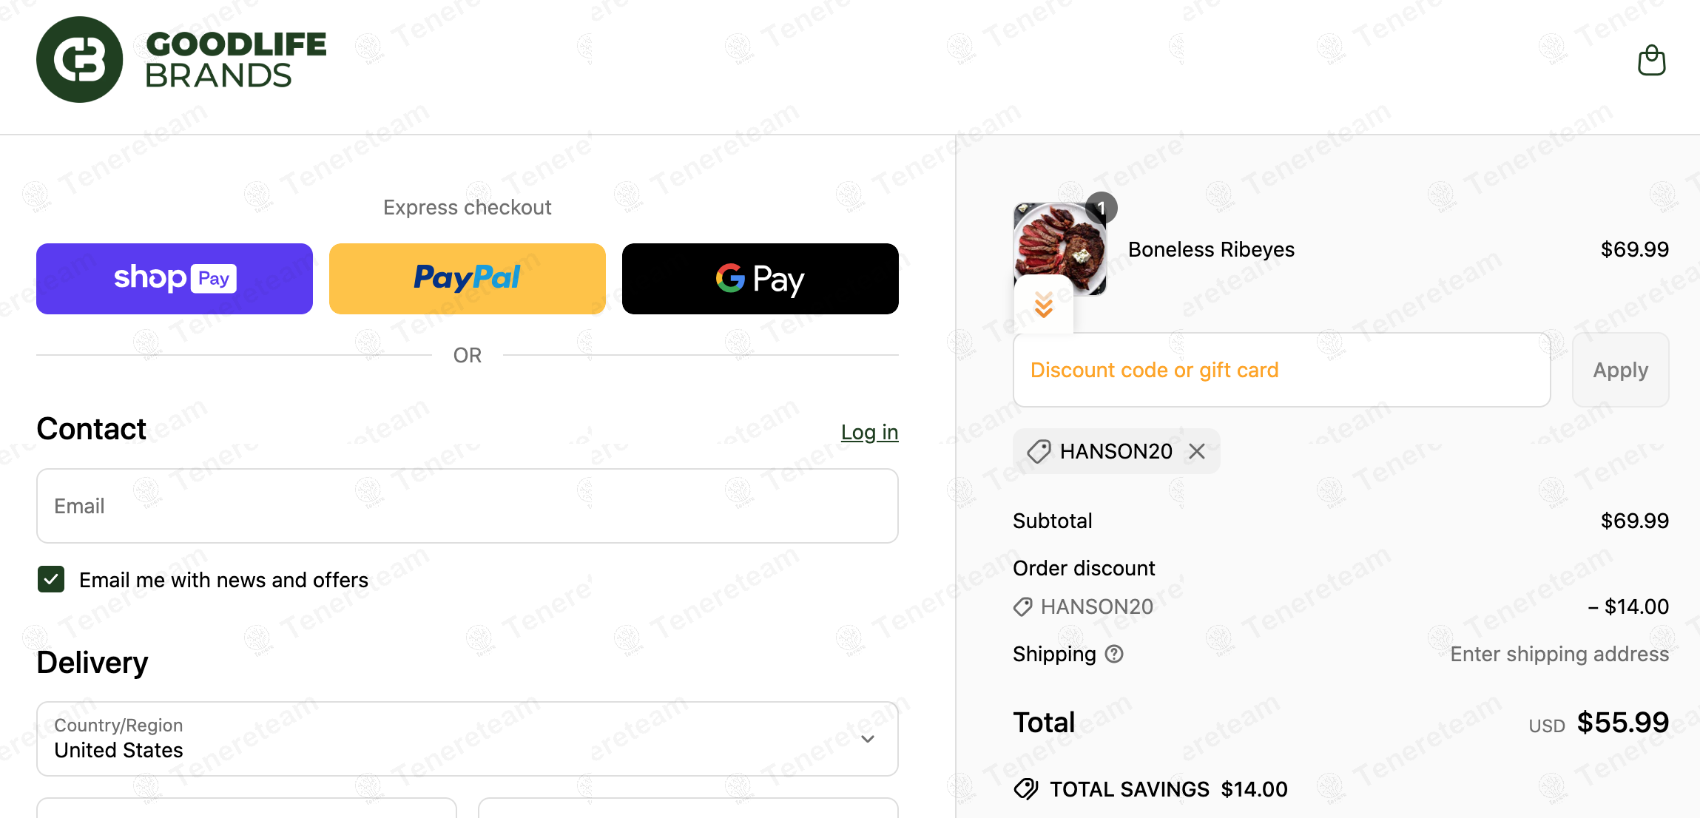Click the tag icon on HANSON20 chip
The height and width of the screenshot is (818, 1700).
(x=1039, y=451)
